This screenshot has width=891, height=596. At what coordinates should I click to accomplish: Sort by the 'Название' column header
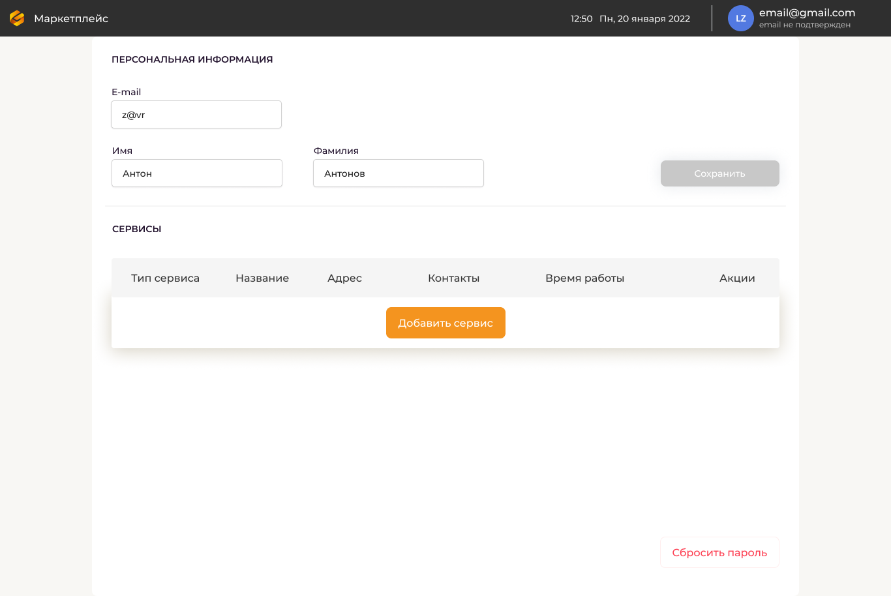[x=262, y=278]
